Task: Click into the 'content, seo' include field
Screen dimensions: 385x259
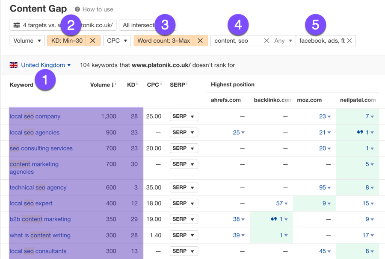Action: pyautogui.click(x=235, y=41)
